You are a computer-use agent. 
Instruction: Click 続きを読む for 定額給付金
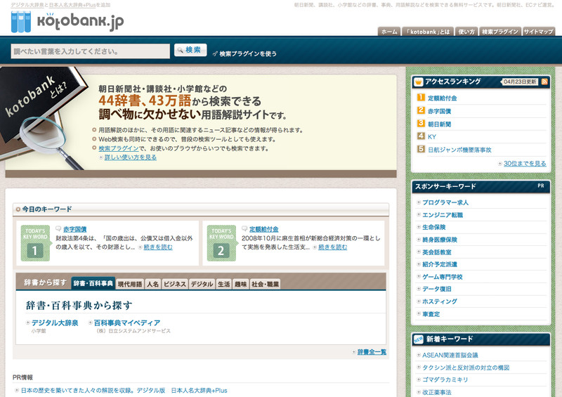(332, 247)
